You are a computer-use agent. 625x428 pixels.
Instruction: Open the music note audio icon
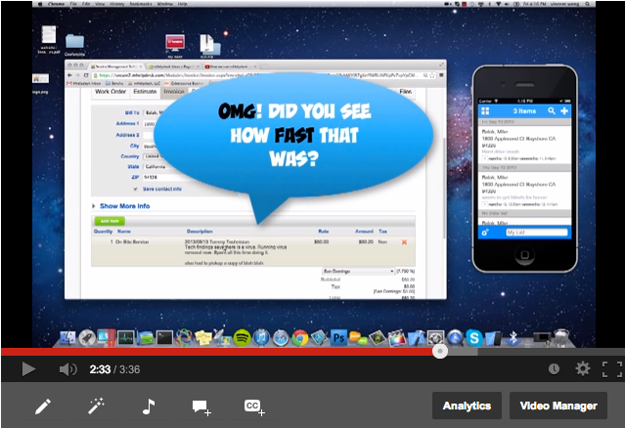coord(149,407)
